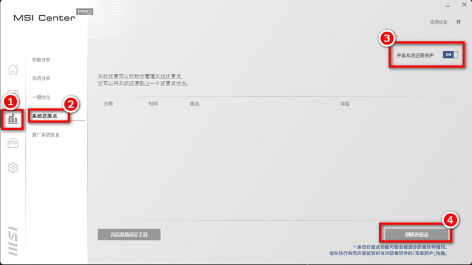Open the settings gear icon
This screenshot has height=265, width=472.
(x=13, y=168)
